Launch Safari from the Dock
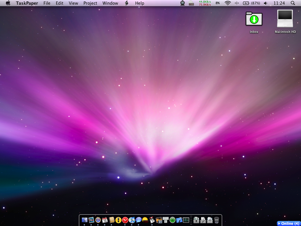The image size is (301, 226). (x=98, y=220)
